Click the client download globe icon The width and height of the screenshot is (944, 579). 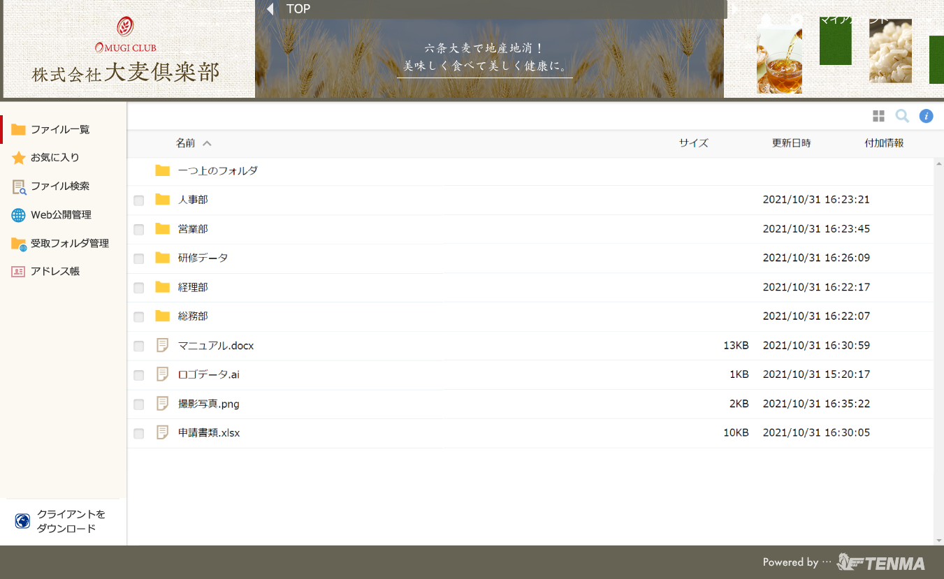tap(22, 521)
